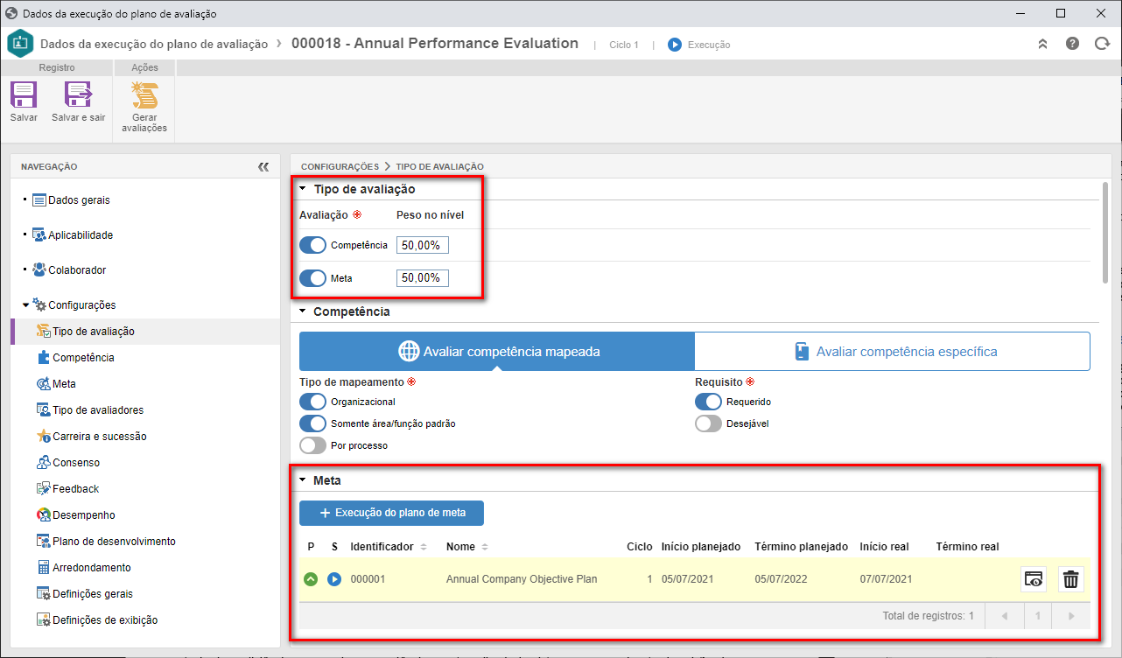1122x658 pixels.
Task: Click the Carreira e sucessão star icon
Action: pyautogui.click(x=44, y=437)
